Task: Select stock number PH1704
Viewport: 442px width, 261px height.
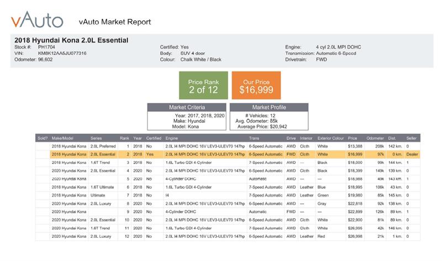Action: (x=46, y=47)
